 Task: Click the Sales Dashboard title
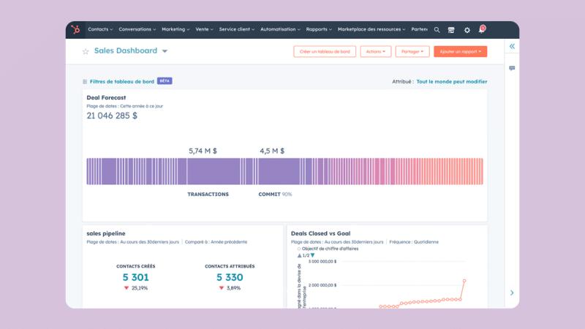[x=125, y=50]
